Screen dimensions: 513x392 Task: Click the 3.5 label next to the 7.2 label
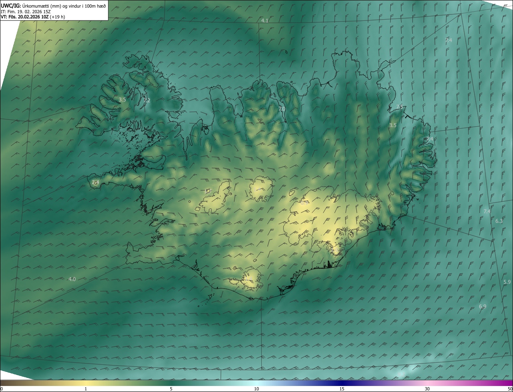coord(122,99)
